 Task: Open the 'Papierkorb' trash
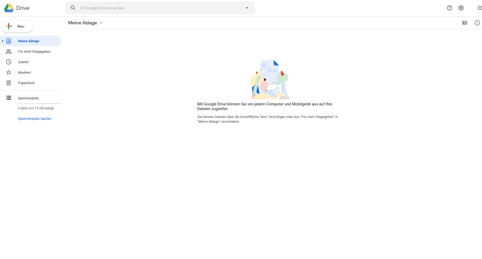[x=31, y=83]
